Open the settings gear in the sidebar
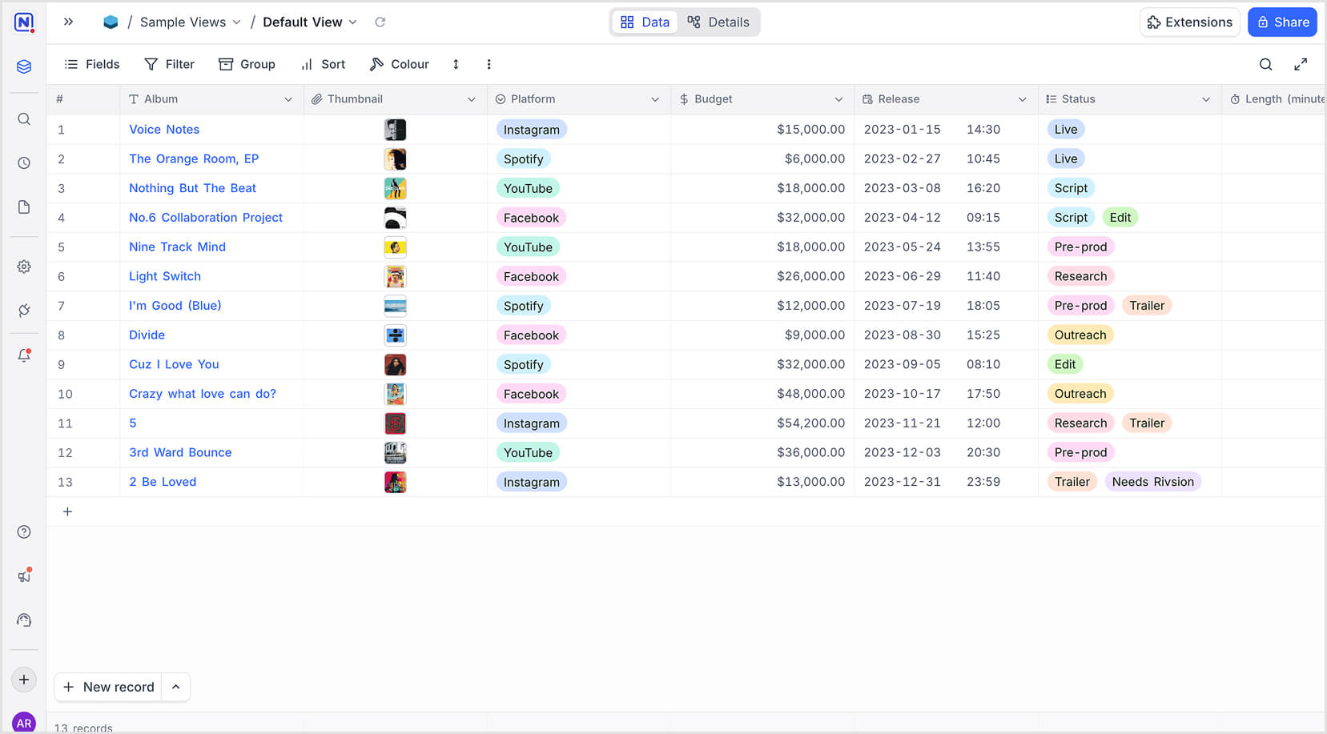The image size is (1327, 734). 24,267
